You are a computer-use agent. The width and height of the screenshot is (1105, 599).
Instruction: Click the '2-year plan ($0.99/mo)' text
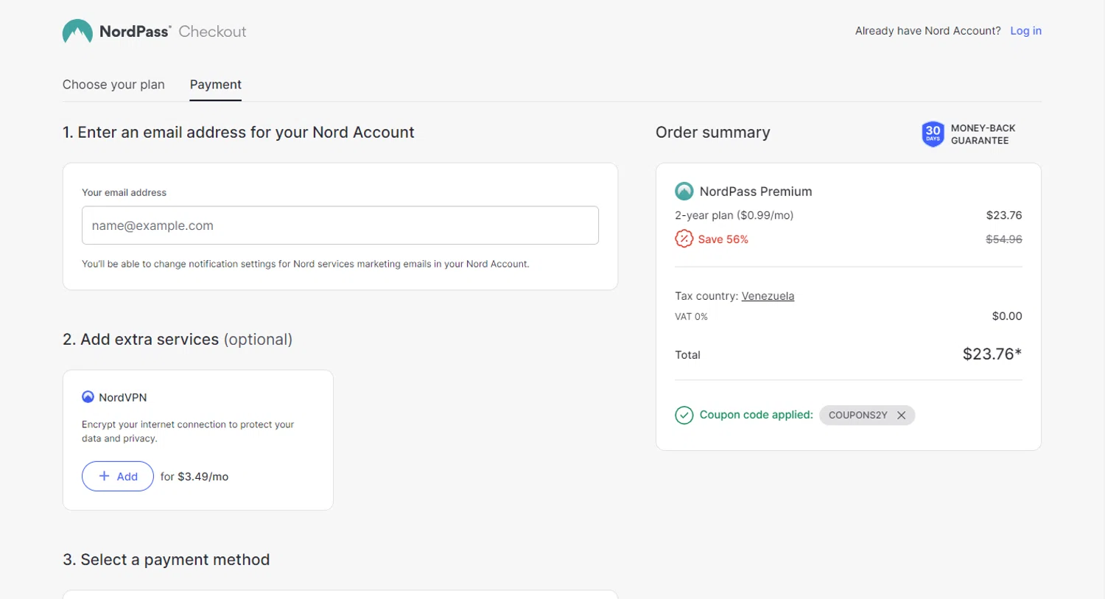[734, 216]
